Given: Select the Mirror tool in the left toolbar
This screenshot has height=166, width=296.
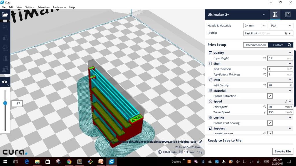Looking at the screenshot, I should (x=5, y=59).
